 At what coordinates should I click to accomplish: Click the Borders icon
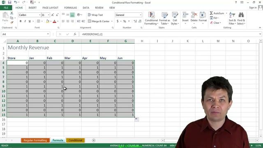point(38,21)
